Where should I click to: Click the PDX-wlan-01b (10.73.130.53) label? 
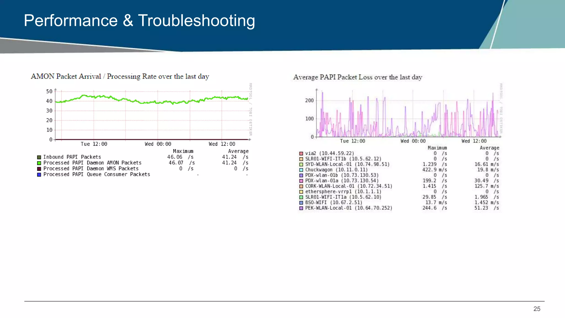[x=342, y=175]
